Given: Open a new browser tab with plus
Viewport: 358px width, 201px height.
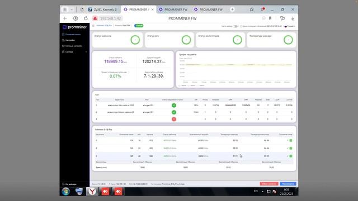Looking at the screenshot, I should 232,9.
